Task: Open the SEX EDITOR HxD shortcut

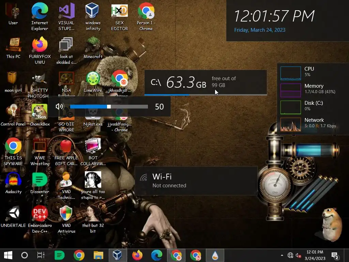Action: pos(120,17)
